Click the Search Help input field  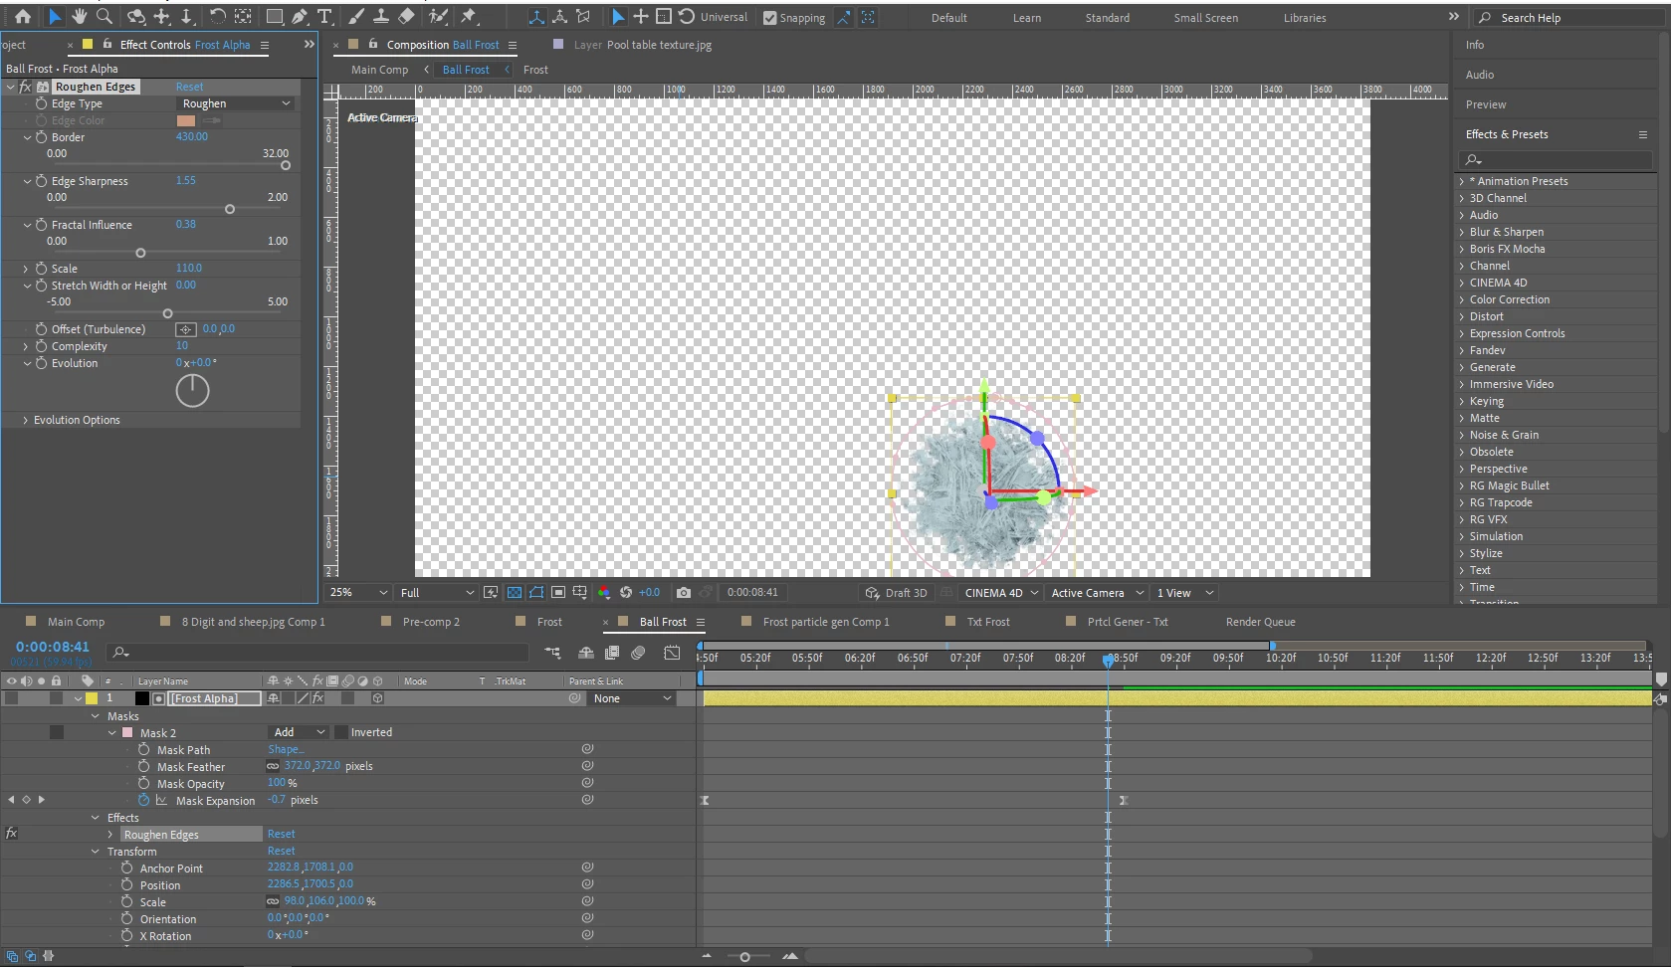pos(1568,18)
